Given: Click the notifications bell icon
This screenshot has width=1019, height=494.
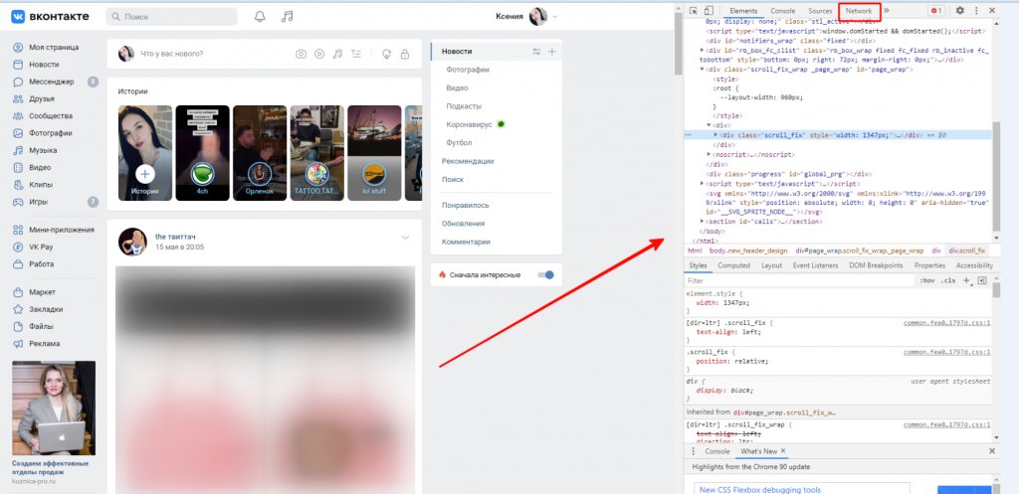Looking at the screenshot, I should coord(260,17).
